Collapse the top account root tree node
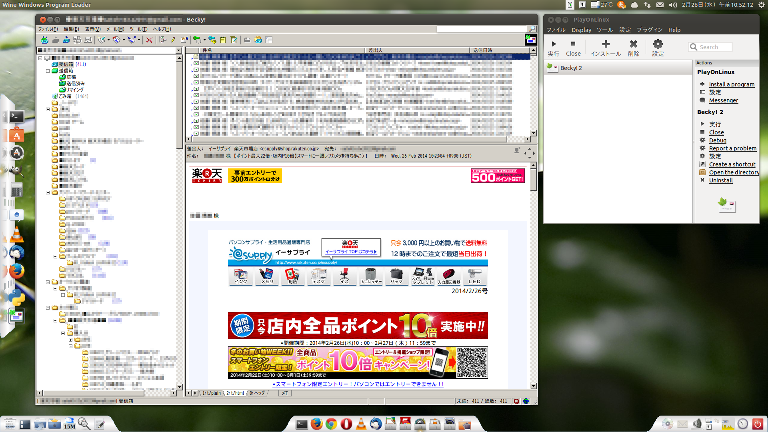This screenshot has width=768, height=432. (x=40, y=58)
